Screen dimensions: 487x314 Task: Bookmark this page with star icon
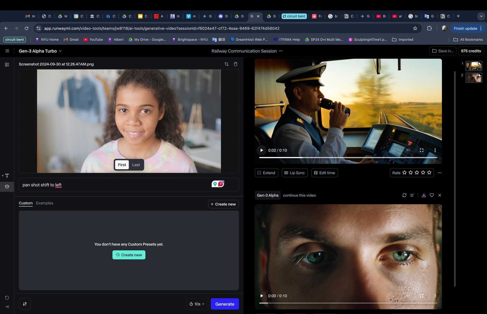(415, 28)
